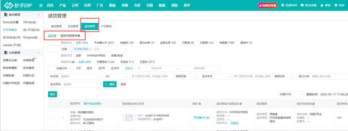Open Temu全托管 in the sidebar
348x131 pixels.
click(10, 22)
